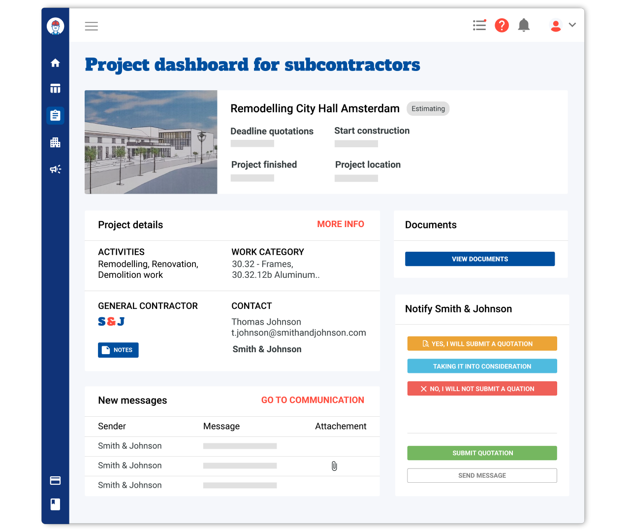Screen dimensions: 630x532
Task: Open the book manual sidebar icon
Action: (x=56, y=504)
